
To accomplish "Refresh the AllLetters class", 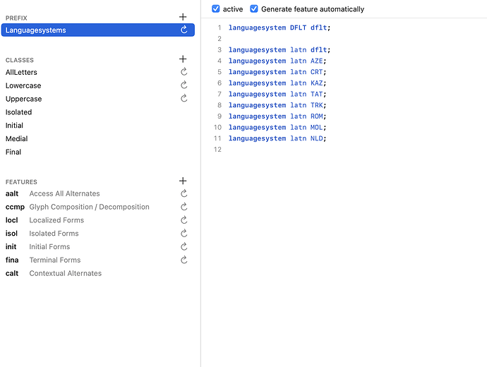I will (x=184, y=72).
